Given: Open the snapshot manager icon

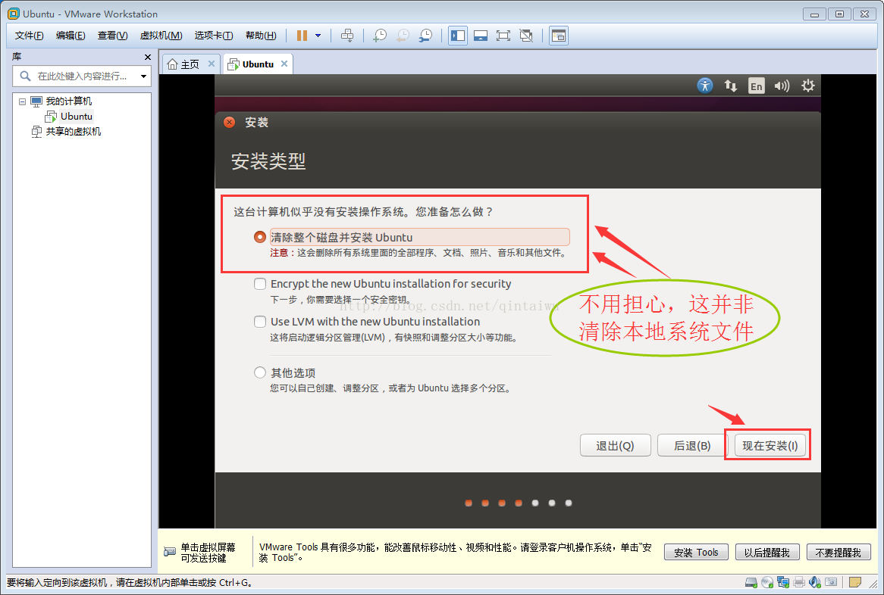Looking at the screenshot, I should tap(425, 36).
